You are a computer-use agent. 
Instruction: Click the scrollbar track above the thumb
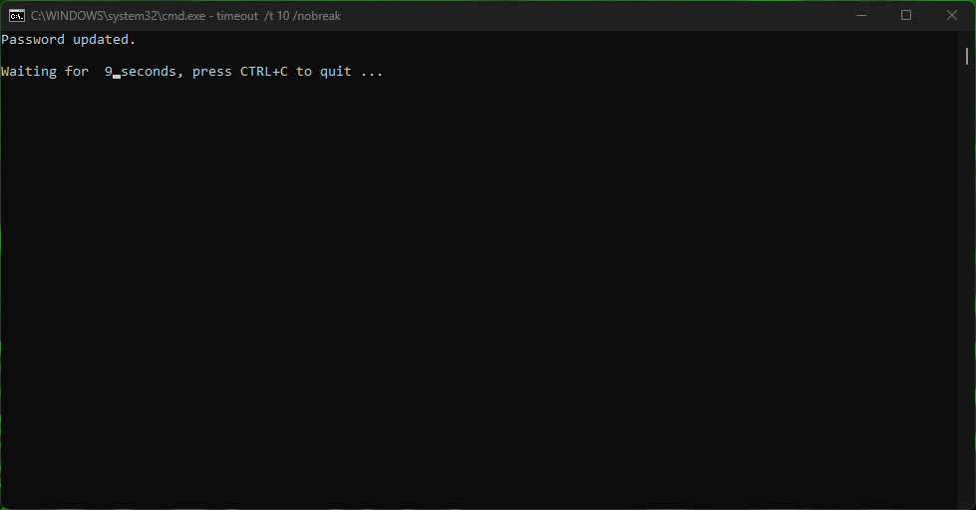coord(967,39)
